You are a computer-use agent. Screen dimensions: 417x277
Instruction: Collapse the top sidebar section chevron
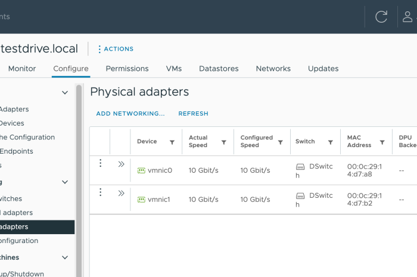(65, 93)
